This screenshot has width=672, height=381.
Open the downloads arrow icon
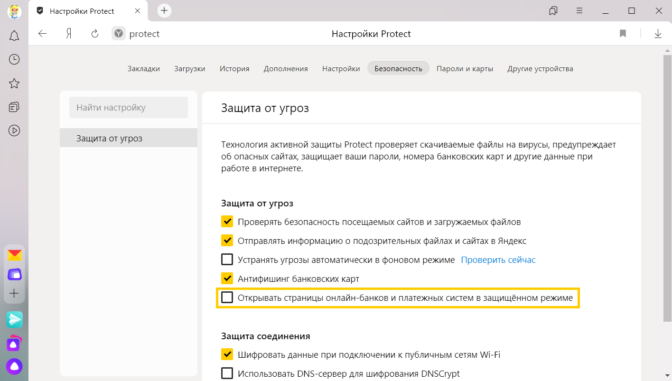coord(658,34)
